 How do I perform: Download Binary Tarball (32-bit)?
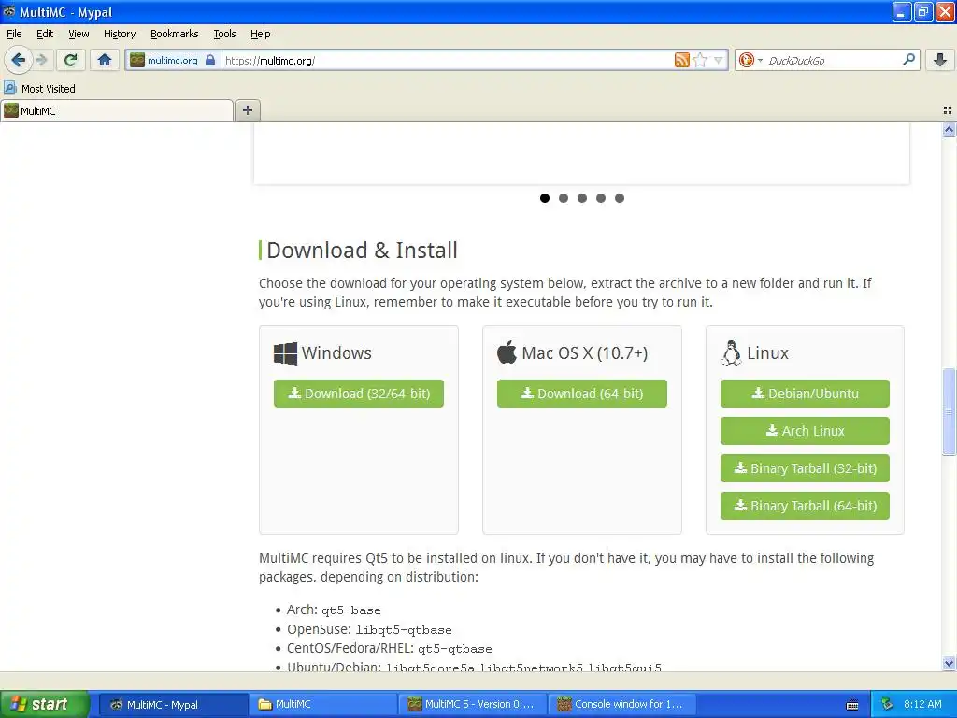pyautogui.click(x=805, y=468)
